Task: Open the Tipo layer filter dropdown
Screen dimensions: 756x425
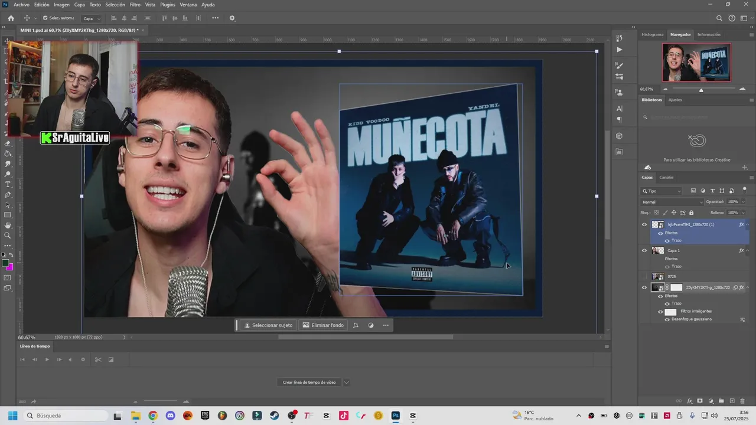Action: [x=662, y=191]
